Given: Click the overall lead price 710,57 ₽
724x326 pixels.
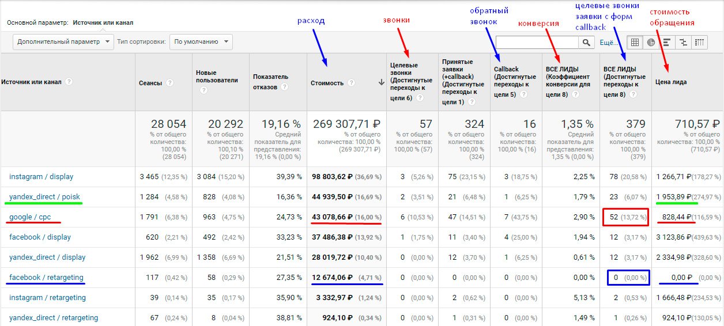Looking at the screenshot, I should pyautogui.click(x=697, y=124).
